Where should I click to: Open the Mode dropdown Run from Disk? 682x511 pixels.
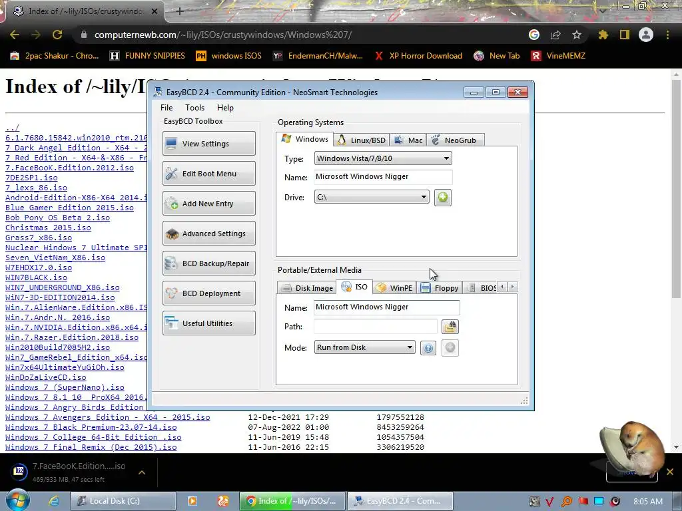(x=364, y=347)
